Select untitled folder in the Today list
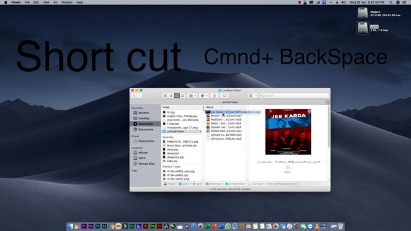Screen dimensions: 411x231 coord(182,132)
